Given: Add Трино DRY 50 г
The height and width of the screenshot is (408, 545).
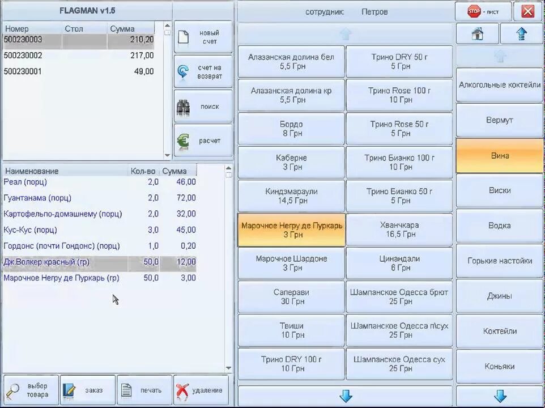Looking at the screenshot, I should click(399, 62).
